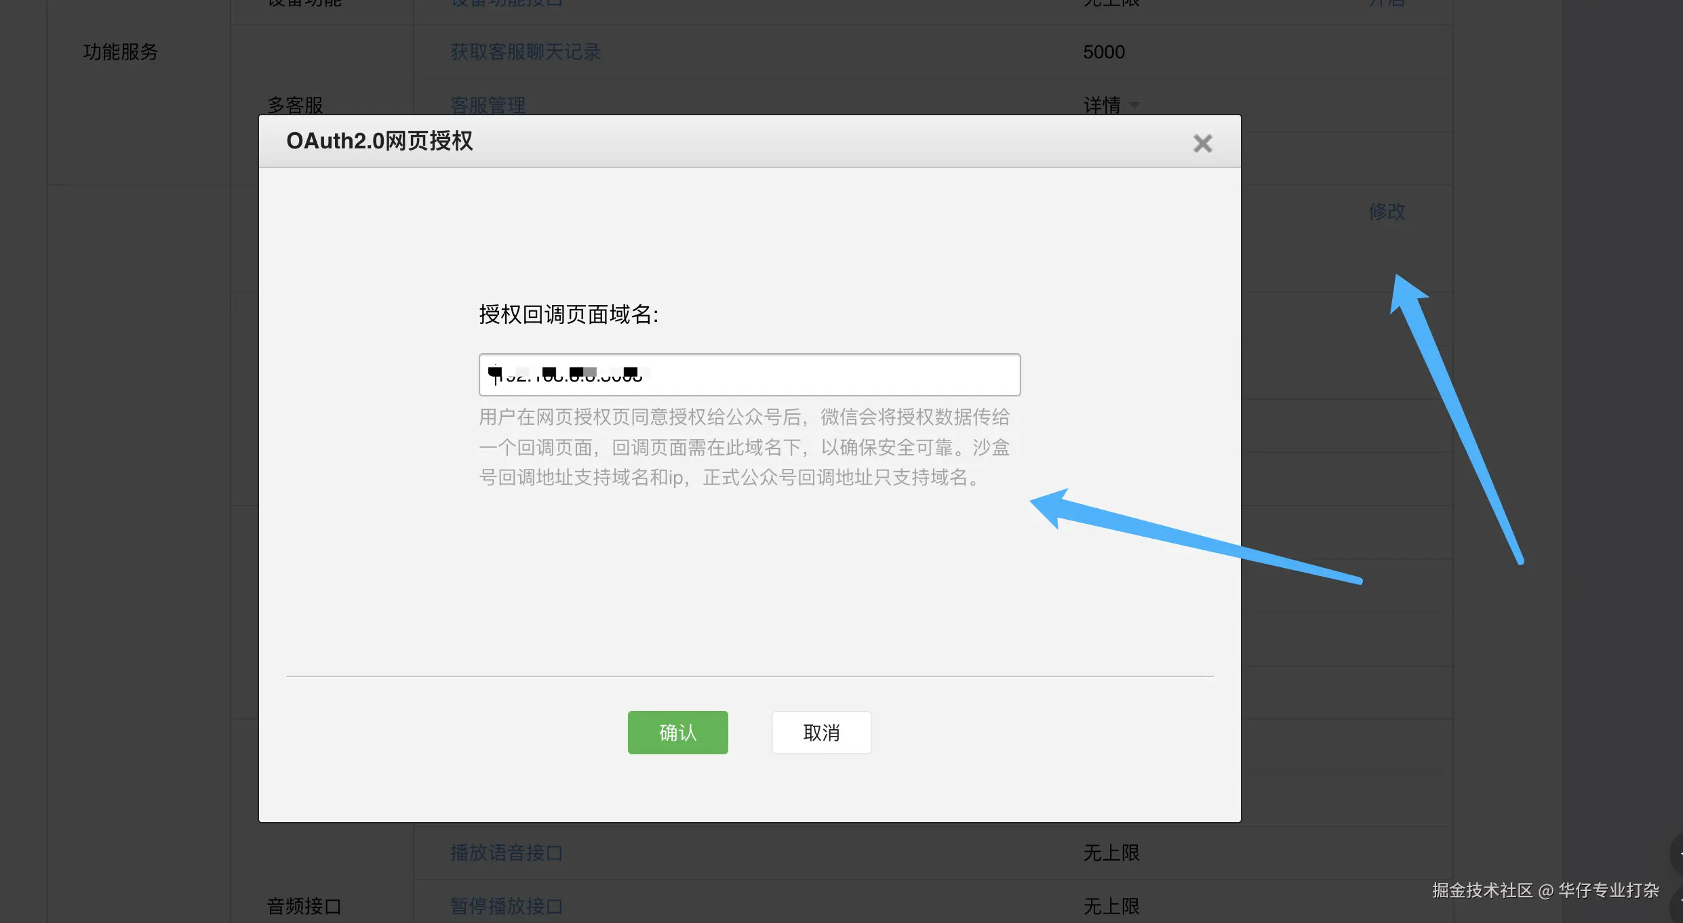
Task: Click the 授权回调页面域名 label
Action: (568, 314)
